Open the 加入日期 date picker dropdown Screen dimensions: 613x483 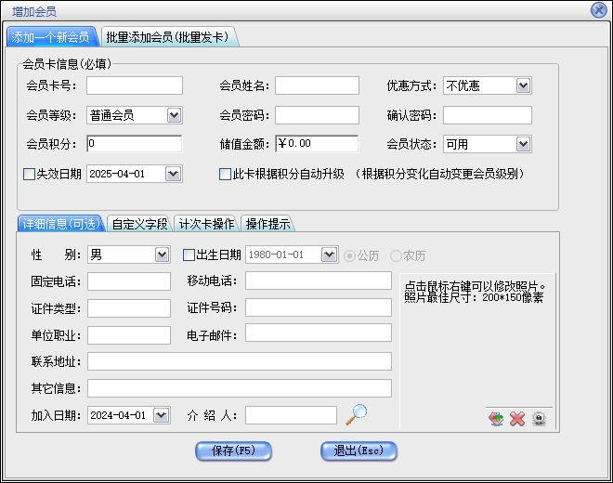pos(162,415)
